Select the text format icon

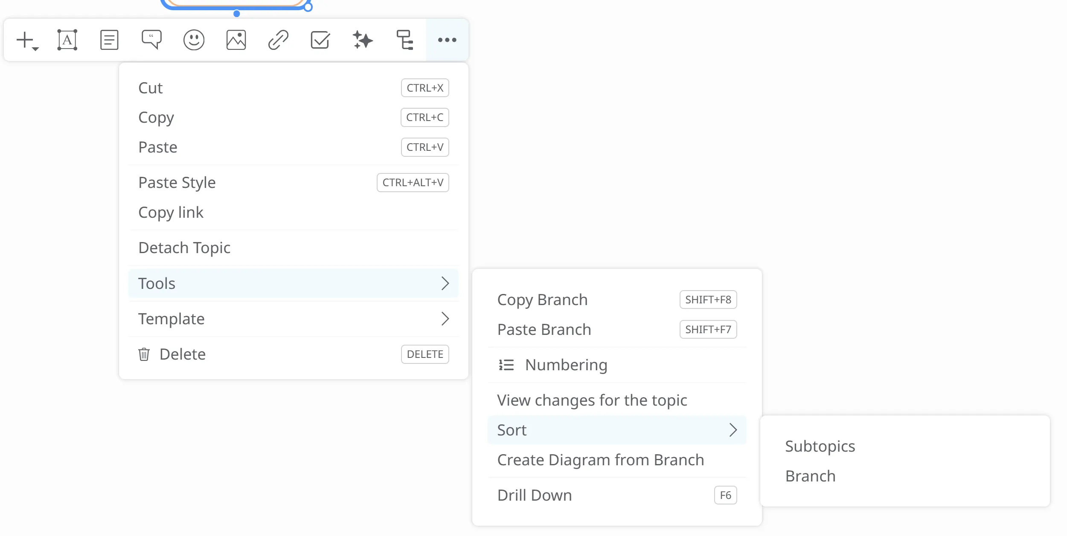67,40
